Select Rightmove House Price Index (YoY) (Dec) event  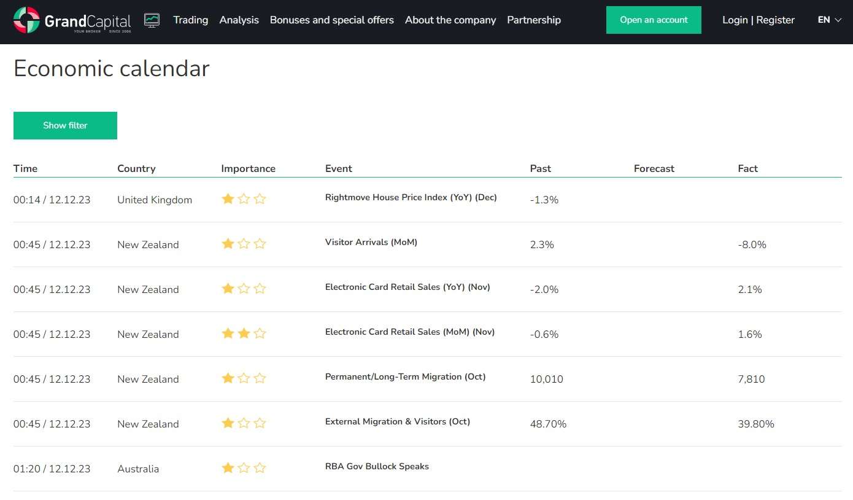click(411, 198)
